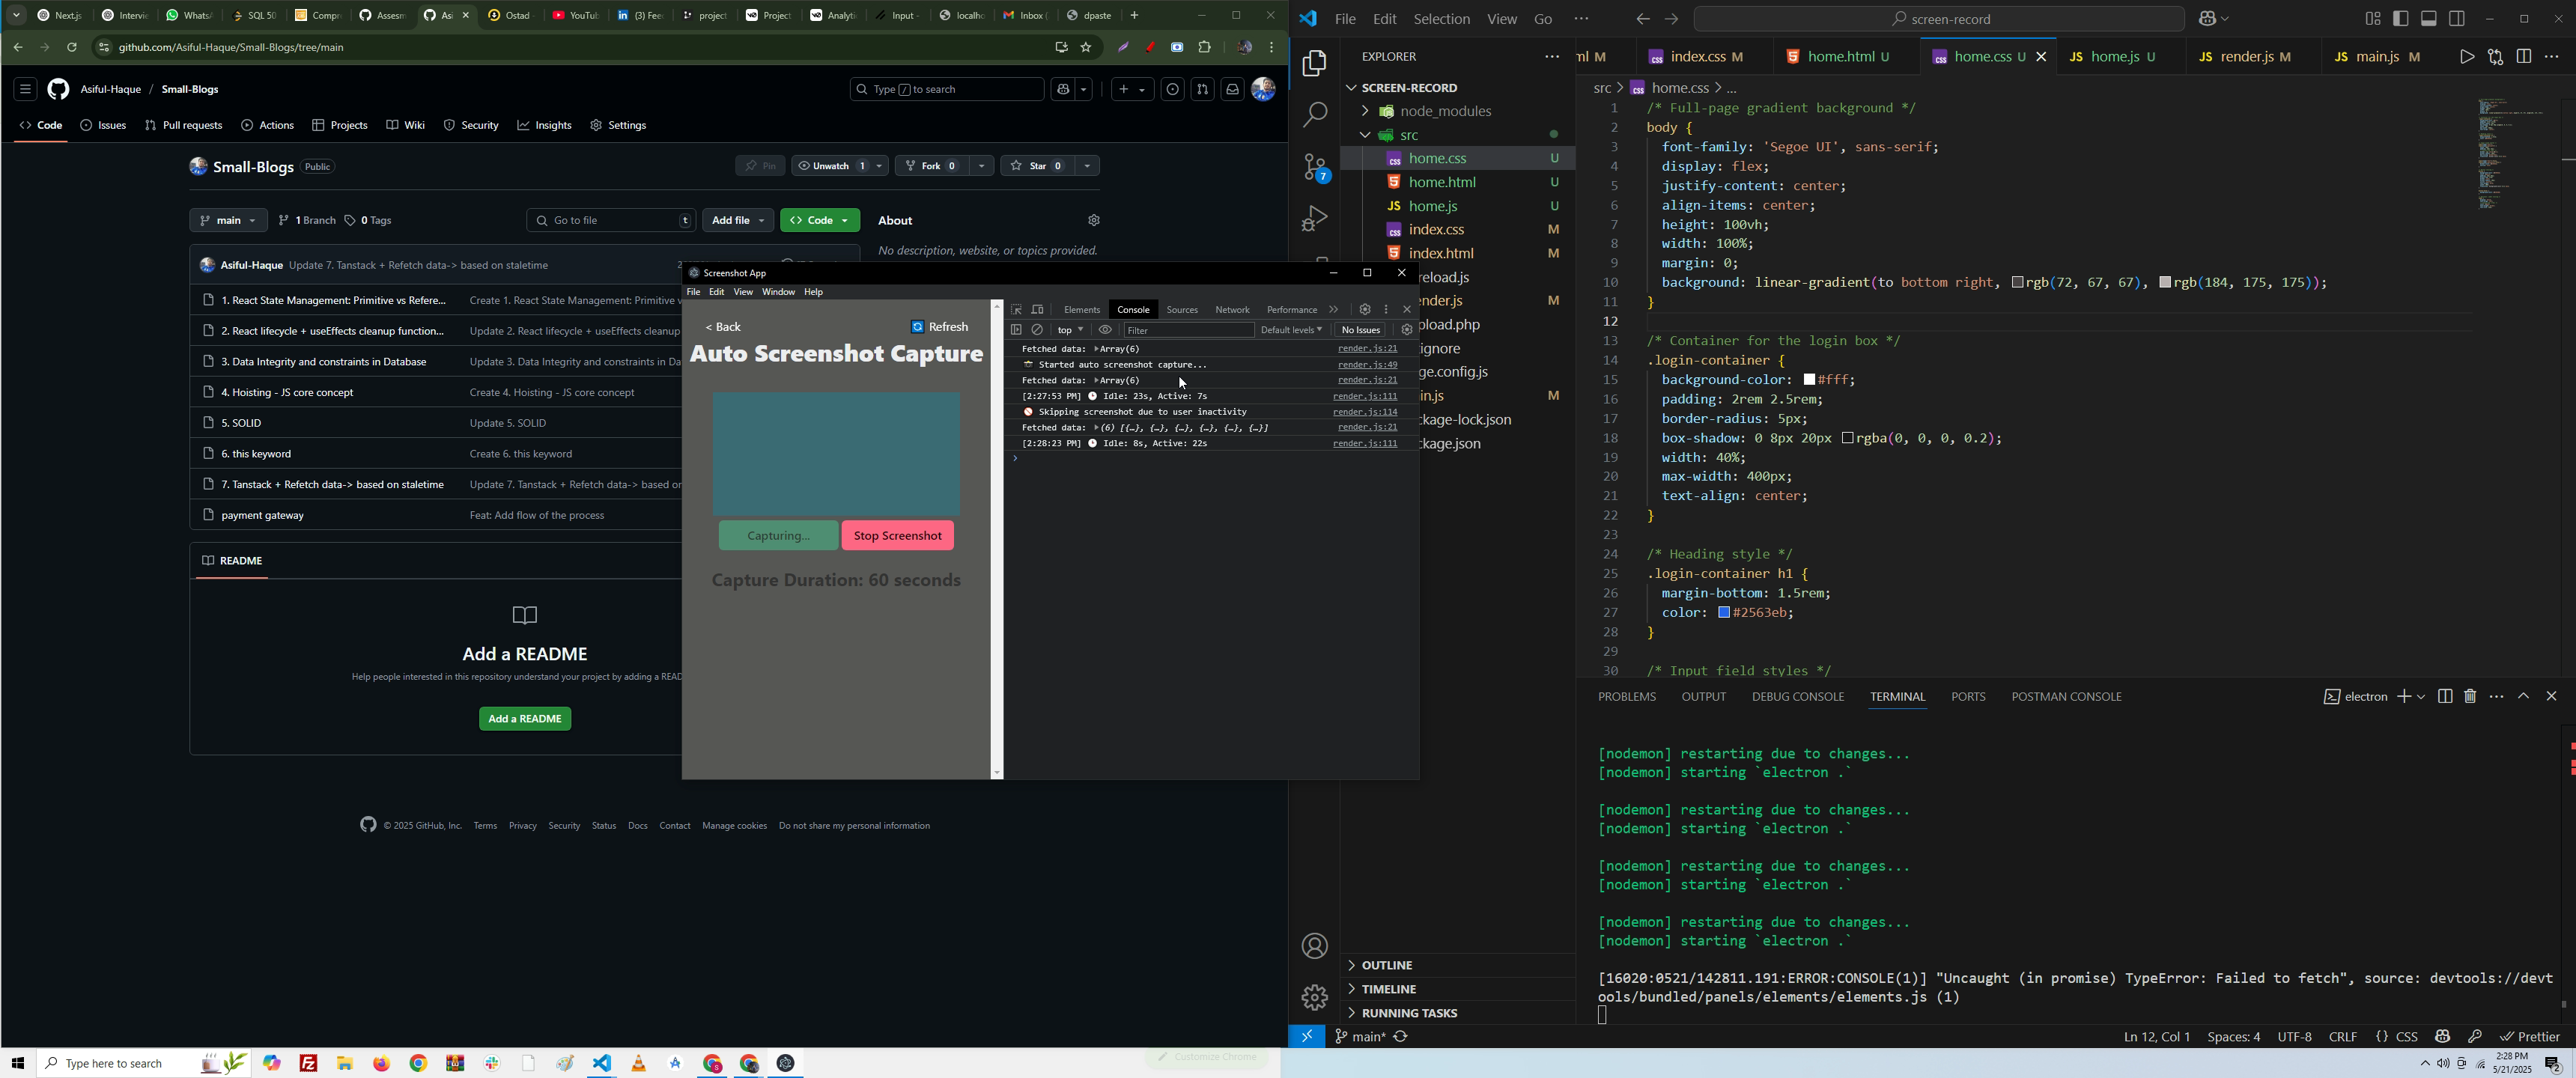Screen dimensions: 2576x1078
Task: Select the DevTools inspect element tool
Action: tap(1016, 310)
